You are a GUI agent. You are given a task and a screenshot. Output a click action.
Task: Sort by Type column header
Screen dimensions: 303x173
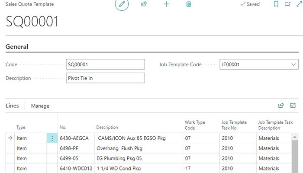21,127
